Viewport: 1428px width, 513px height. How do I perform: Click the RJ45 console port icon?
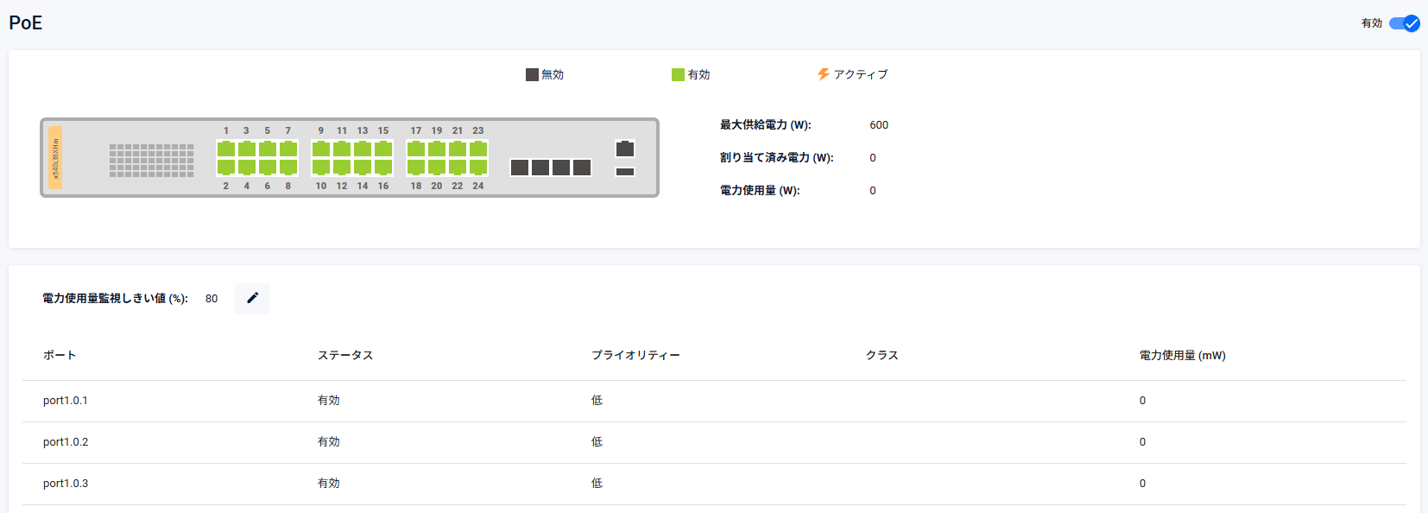pos(625,149)
